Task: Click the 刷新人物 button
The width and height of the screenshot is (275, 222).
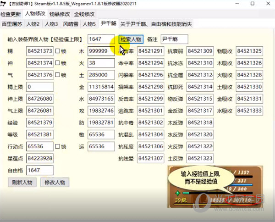Action: pos(22,183)
